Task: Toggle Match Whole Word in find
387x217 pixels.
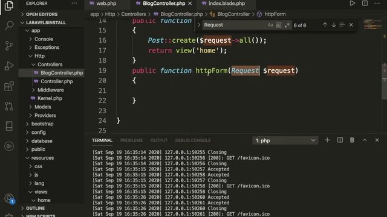Action: click(x=278, y=25)
